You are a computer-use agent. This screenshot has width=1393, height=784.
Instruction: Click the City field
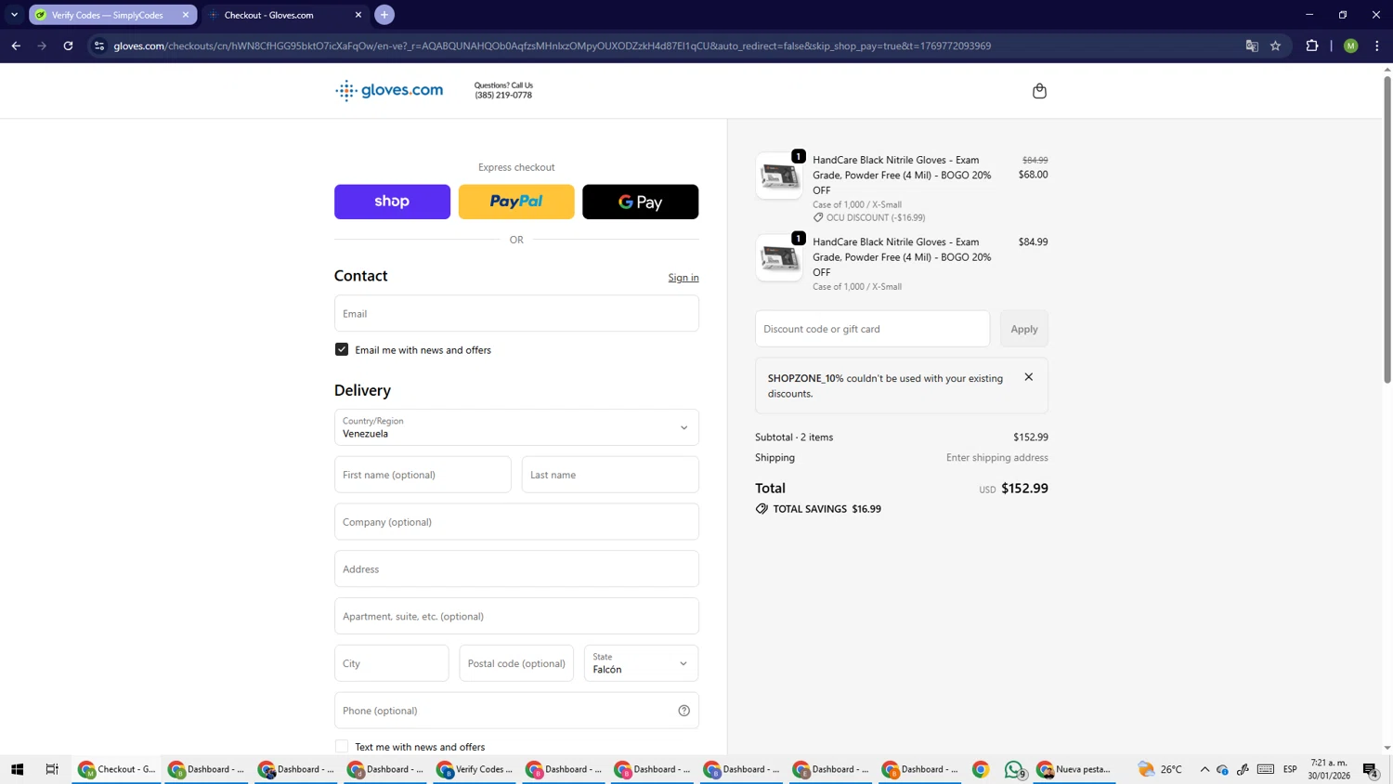click(392, 663)
